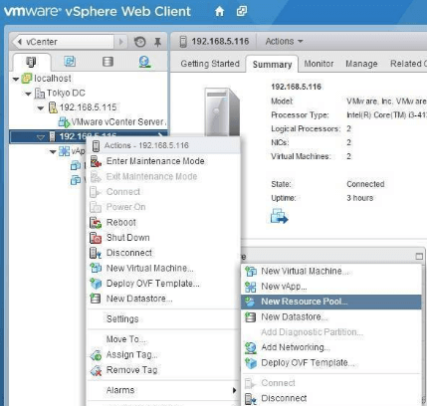Viewport: 427px width, 406px height.
Task: Click the Remove Tag menu icon
Action: click(x=96, y=370)
